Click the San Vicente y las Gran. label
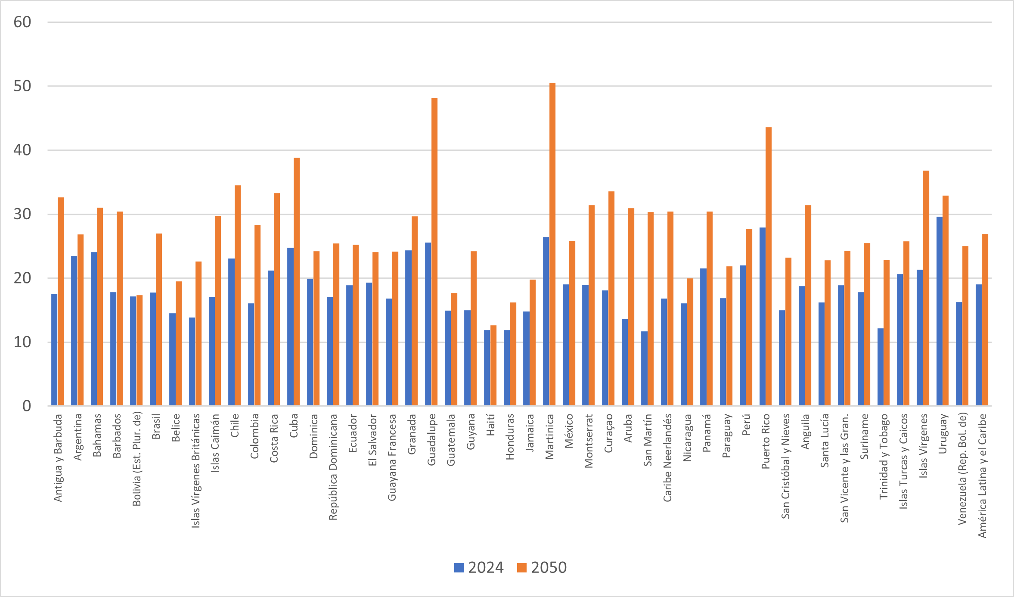The height and width of the screenshot is (597, 1014). point(844,469)
